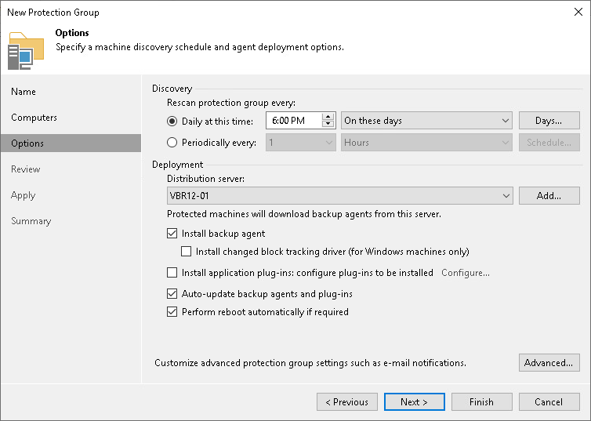Enable the changed block tracking driver checkbox
The image size is (591, 421).
coord(187,252)
